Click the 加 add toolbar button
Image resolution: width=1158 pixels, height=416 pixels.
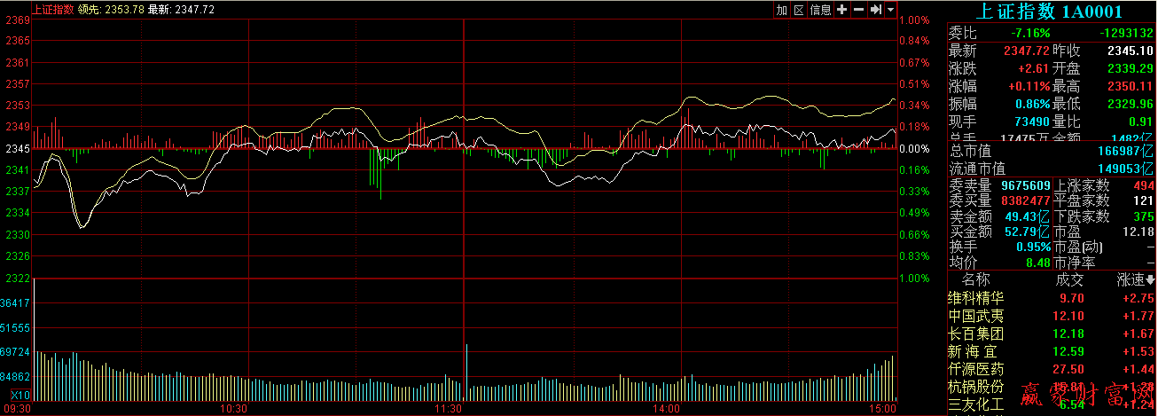click(781, 10)
